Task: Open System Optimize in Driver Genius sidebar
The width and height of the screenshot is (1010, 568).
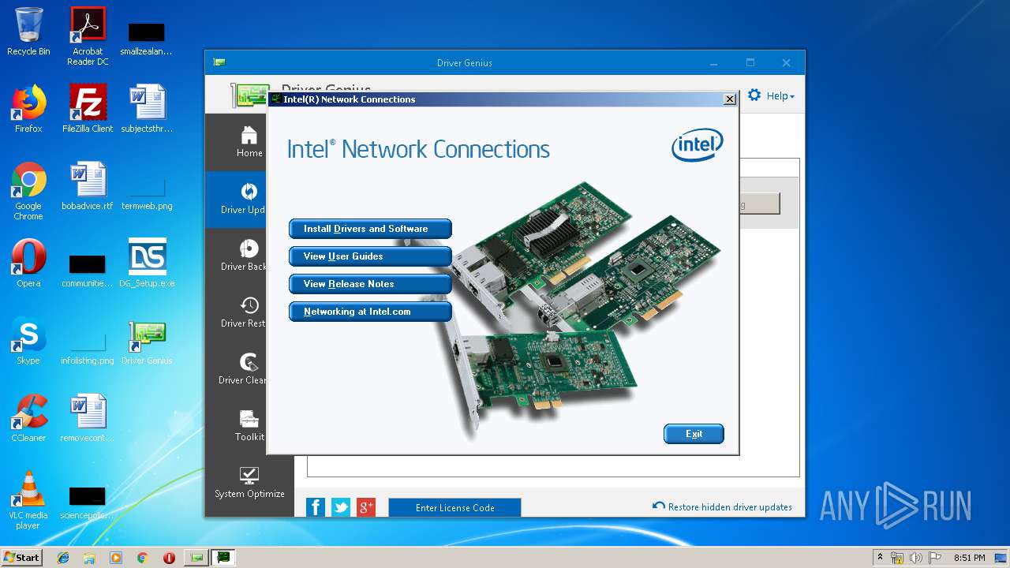Action: point(249,484)
